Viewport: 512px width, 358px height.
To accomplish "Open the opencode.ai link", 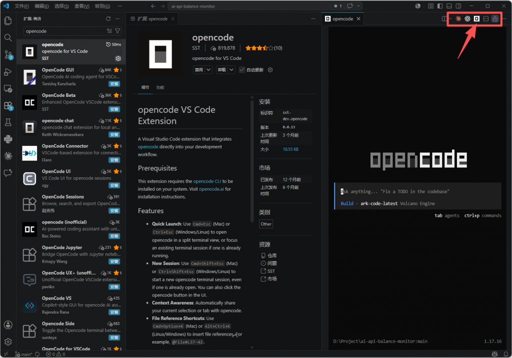I will 211,189.
